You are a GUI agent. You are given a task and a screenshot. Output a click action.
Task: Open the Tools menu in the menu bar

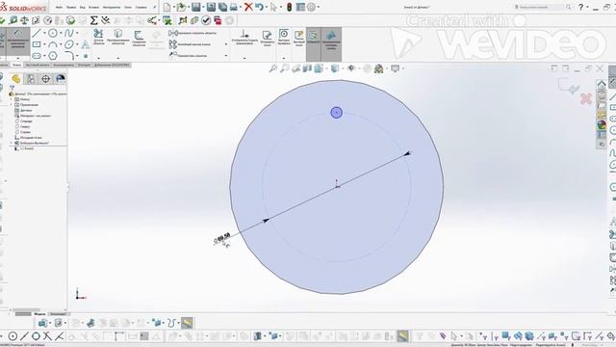click(x=112, y=7)
